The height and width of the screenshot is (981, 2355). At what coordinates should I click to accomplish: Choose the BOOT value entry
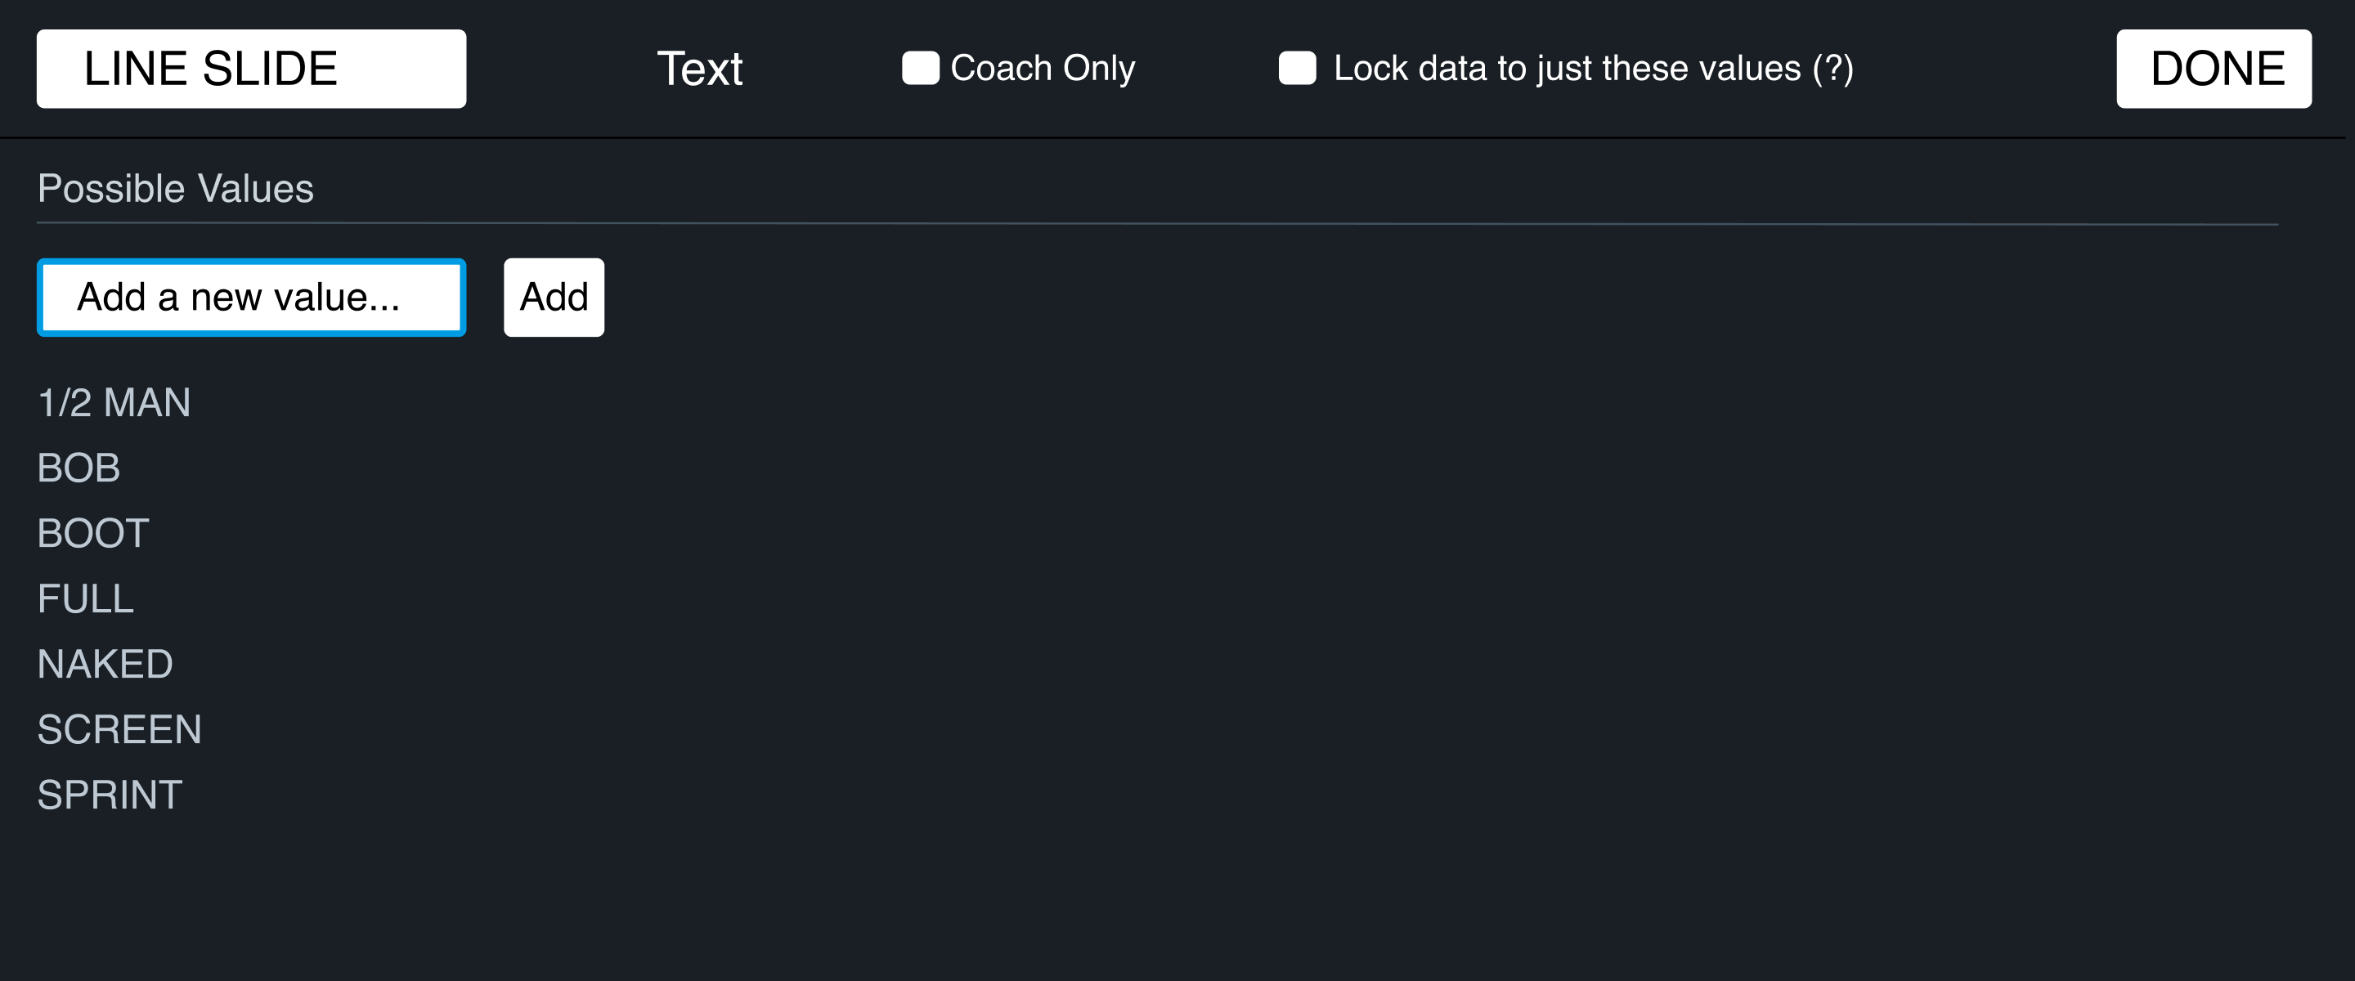93,533
